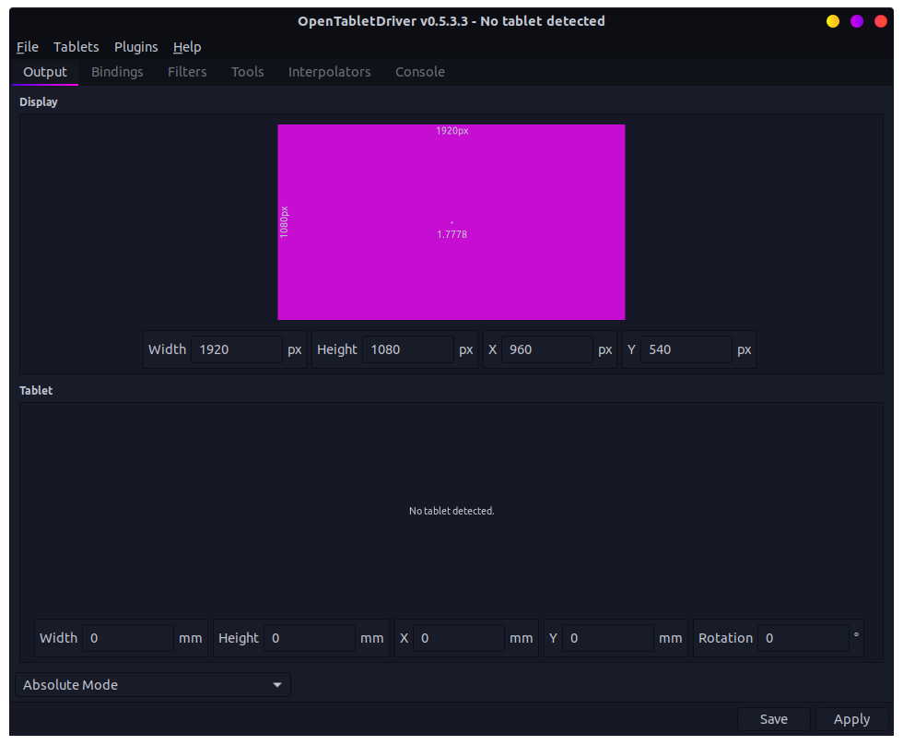The image size is (903, 745).
Task: Click the magenta display area preview
Action: click(451, 221)
